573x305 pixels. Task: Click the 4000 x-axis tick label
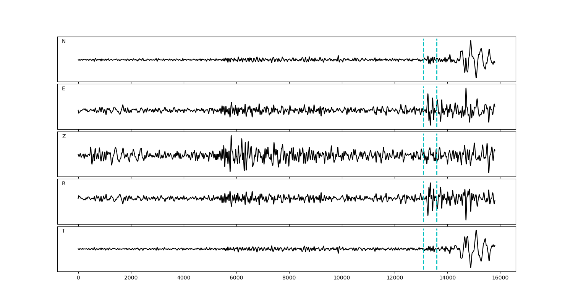tap(184, 278)
